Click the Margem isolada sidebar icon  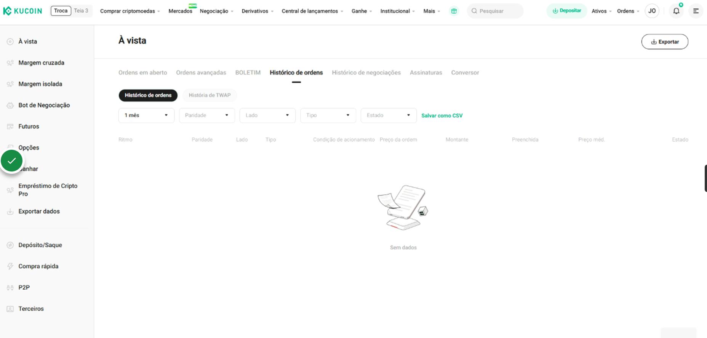10,84
